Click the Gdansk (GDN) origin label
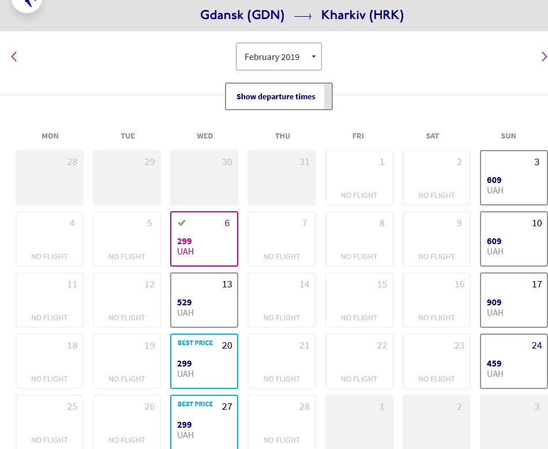 coord(242,15)
